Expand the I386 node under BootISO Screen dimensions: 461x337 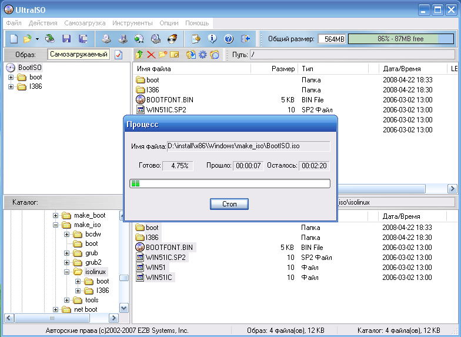tap(11, 86)
